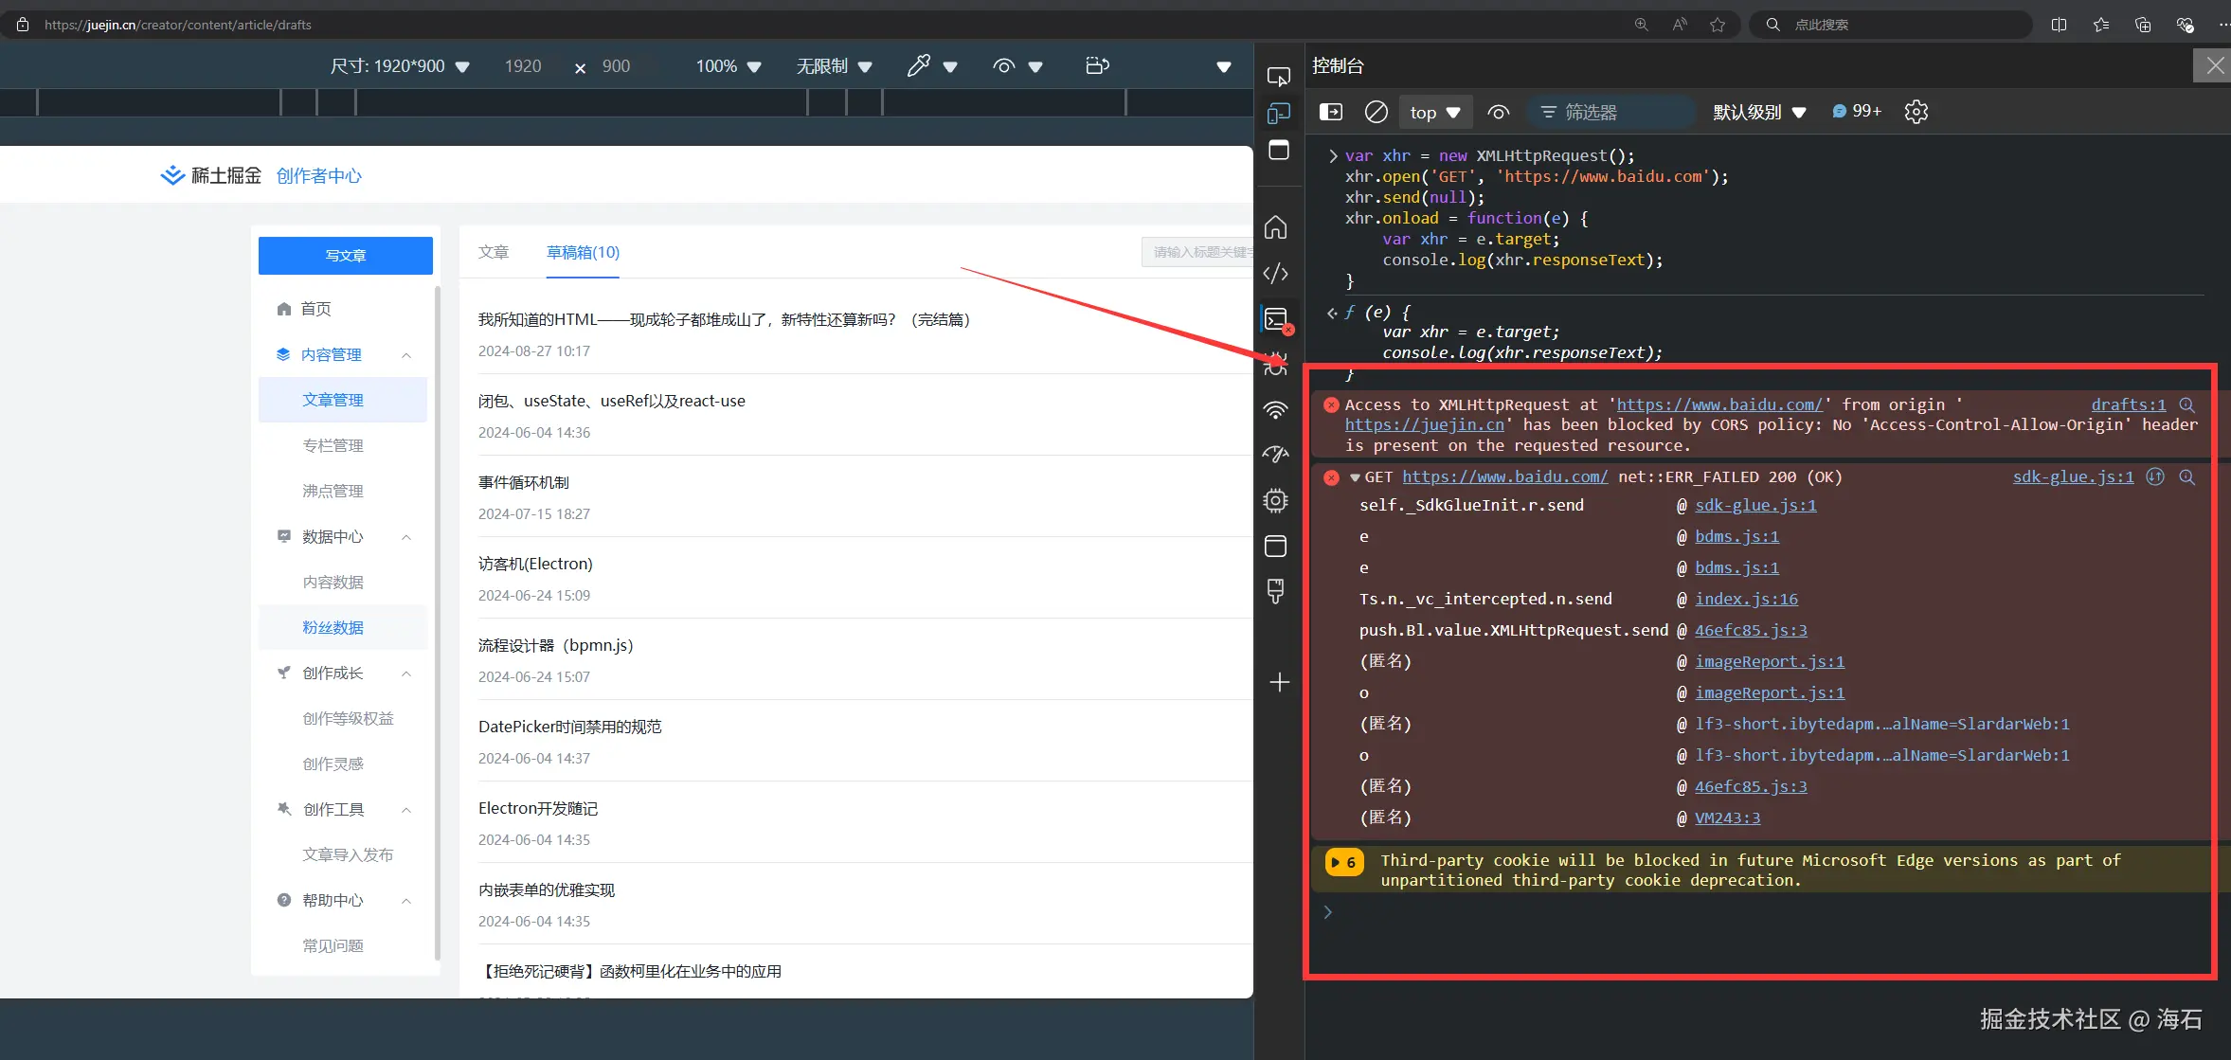Image resolution: width=2231 pixels, height=1060 pixels.
Task: Open the Elements panel icon in DevTools
Action: click(1276, 274)
